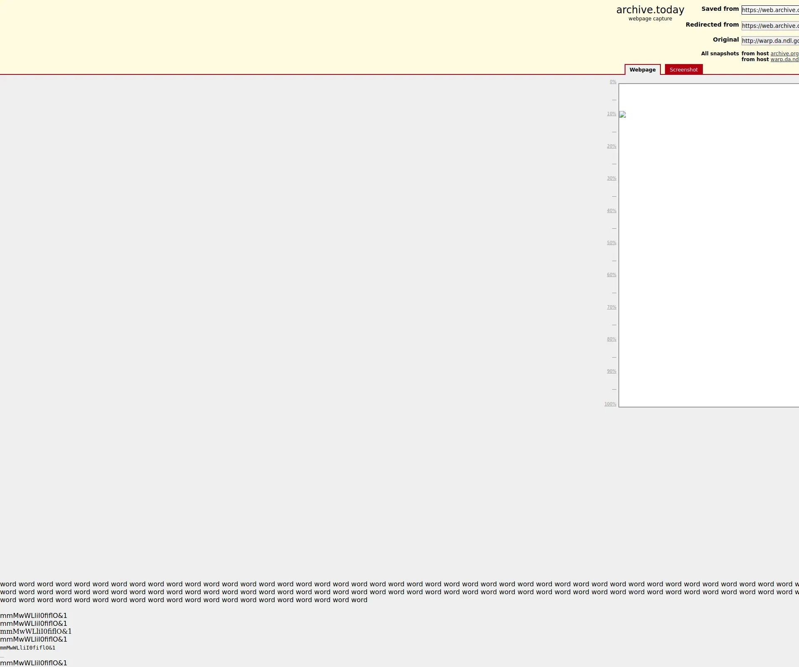Image resolution: width=799 pixels, height=667 pixels.
Task: Open the archive.today logo link
Action: point(650,10)
